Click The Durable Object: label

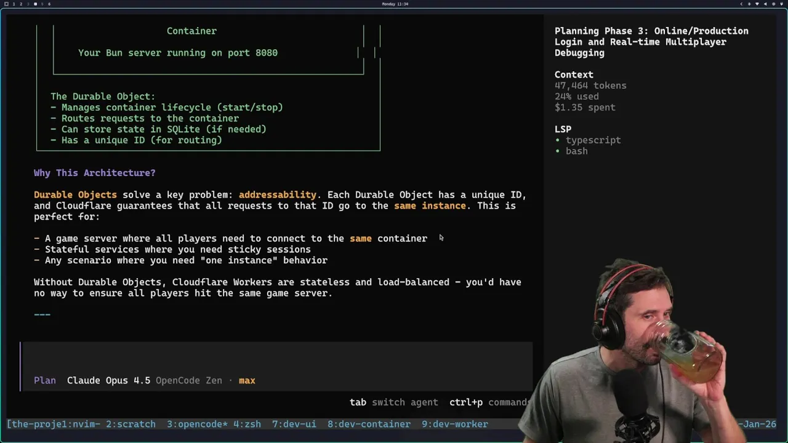[103, 97]
